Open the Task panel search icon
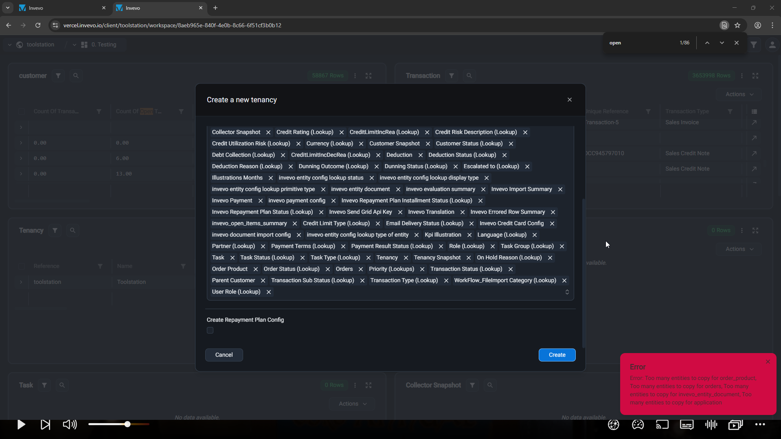 click(62, 385)
